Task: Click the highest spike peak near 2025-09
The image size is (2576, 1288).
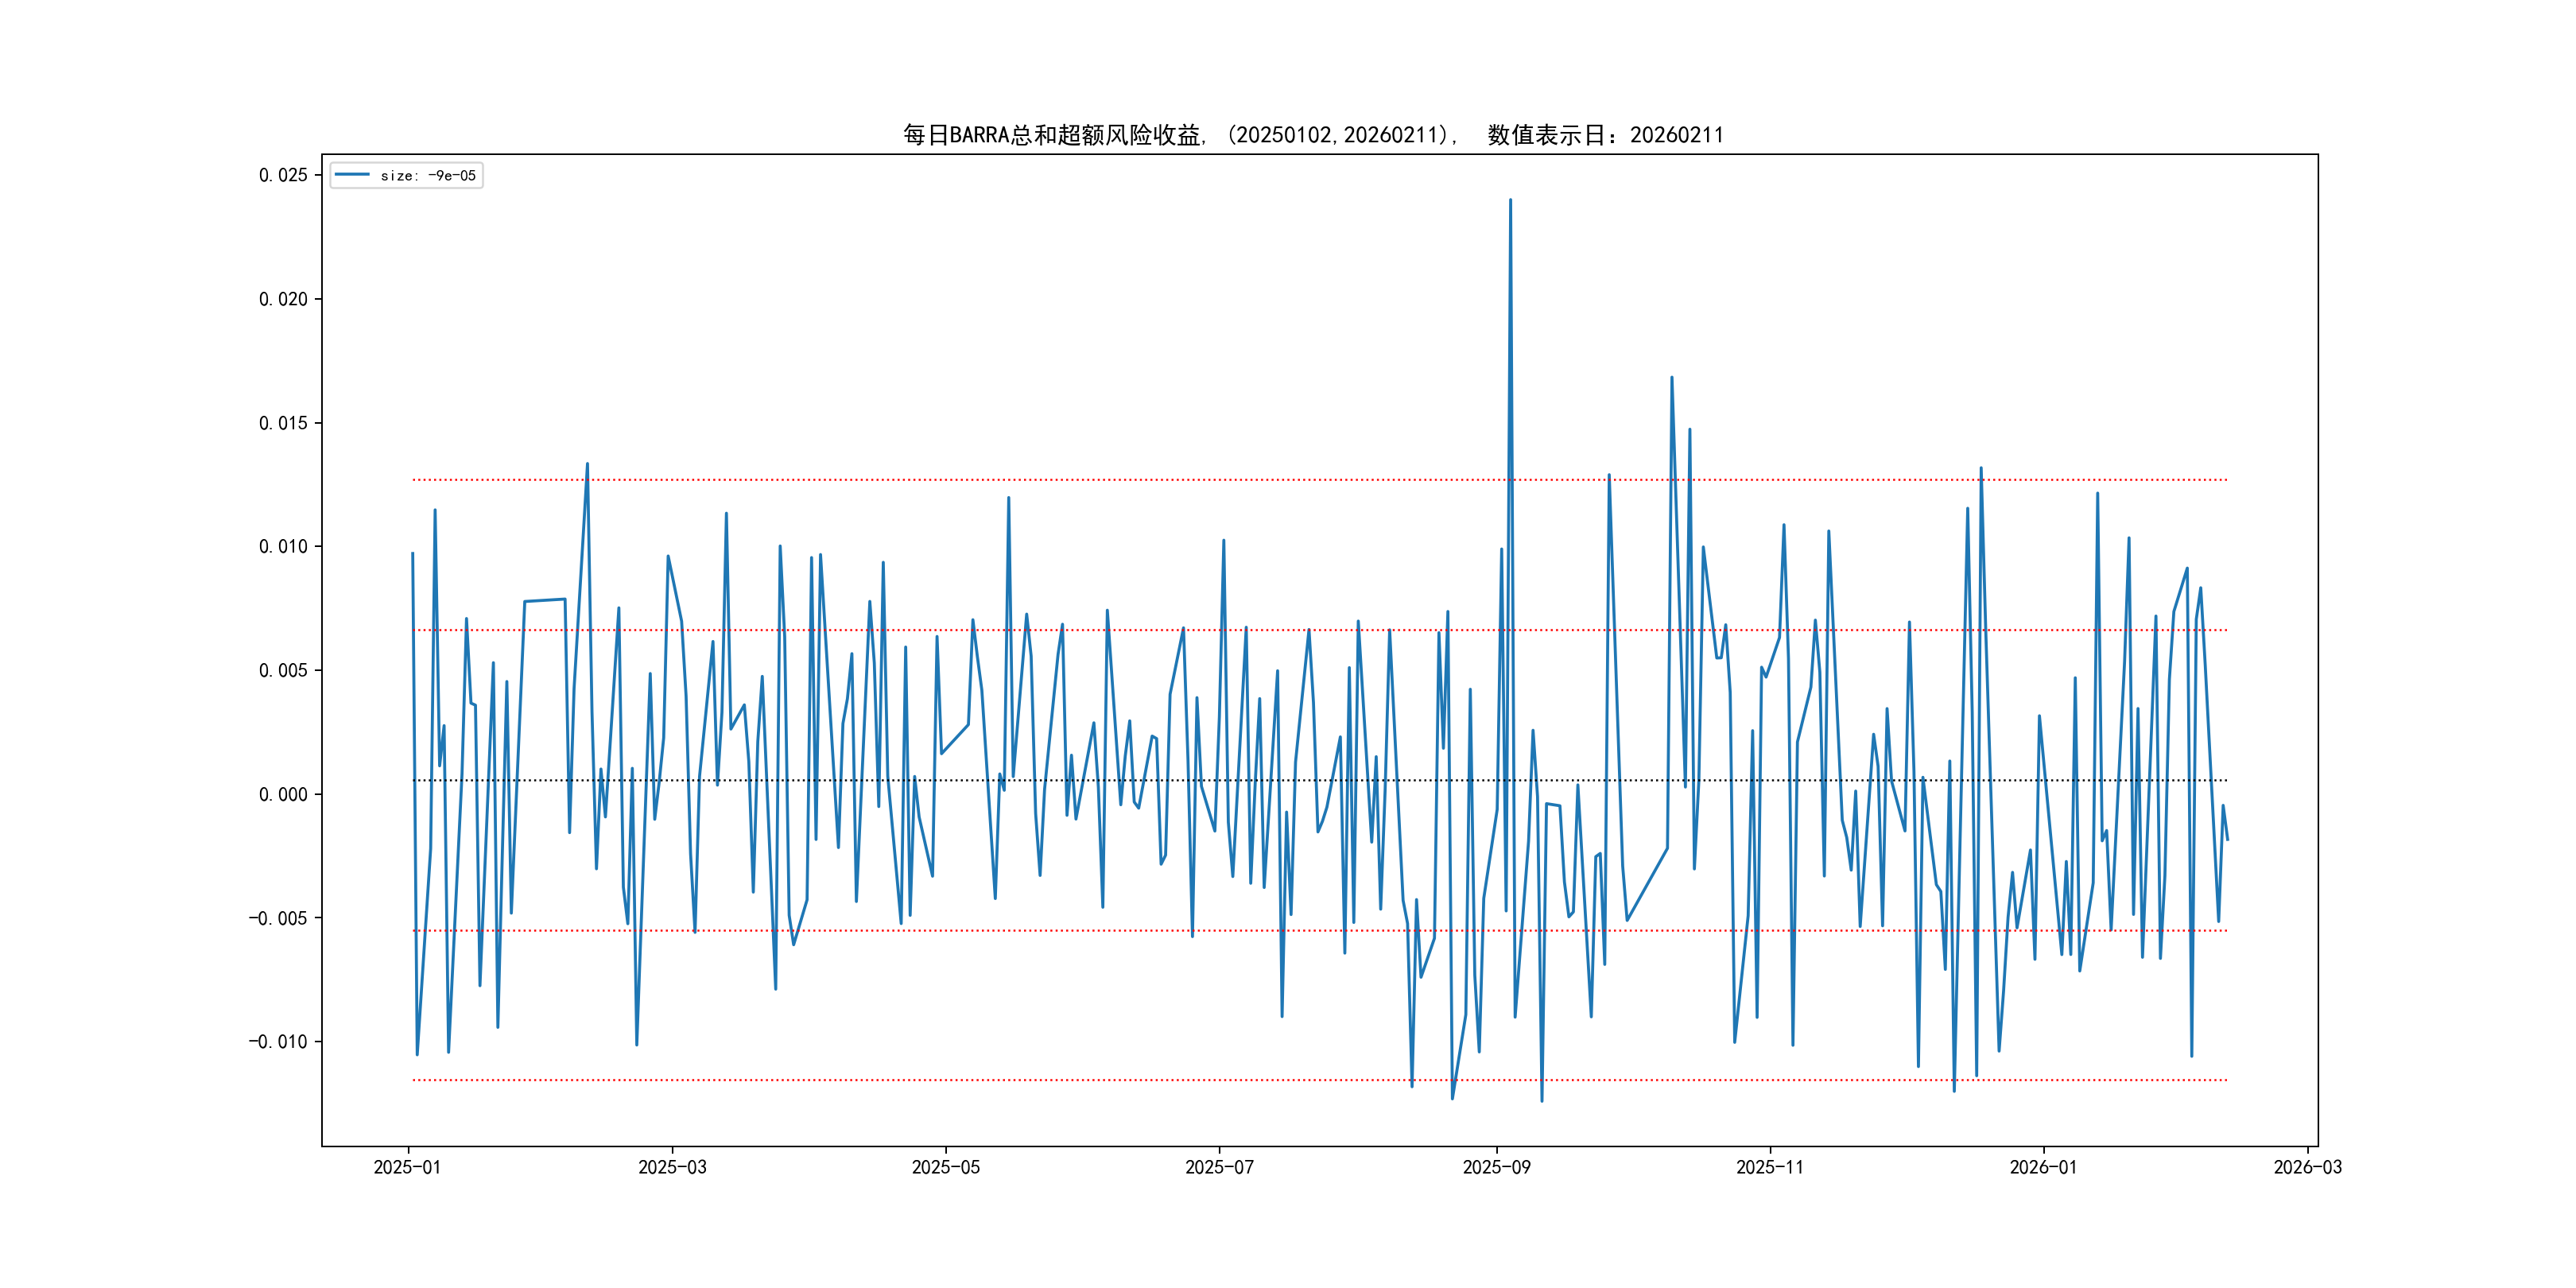Action: pos(1510,201)
